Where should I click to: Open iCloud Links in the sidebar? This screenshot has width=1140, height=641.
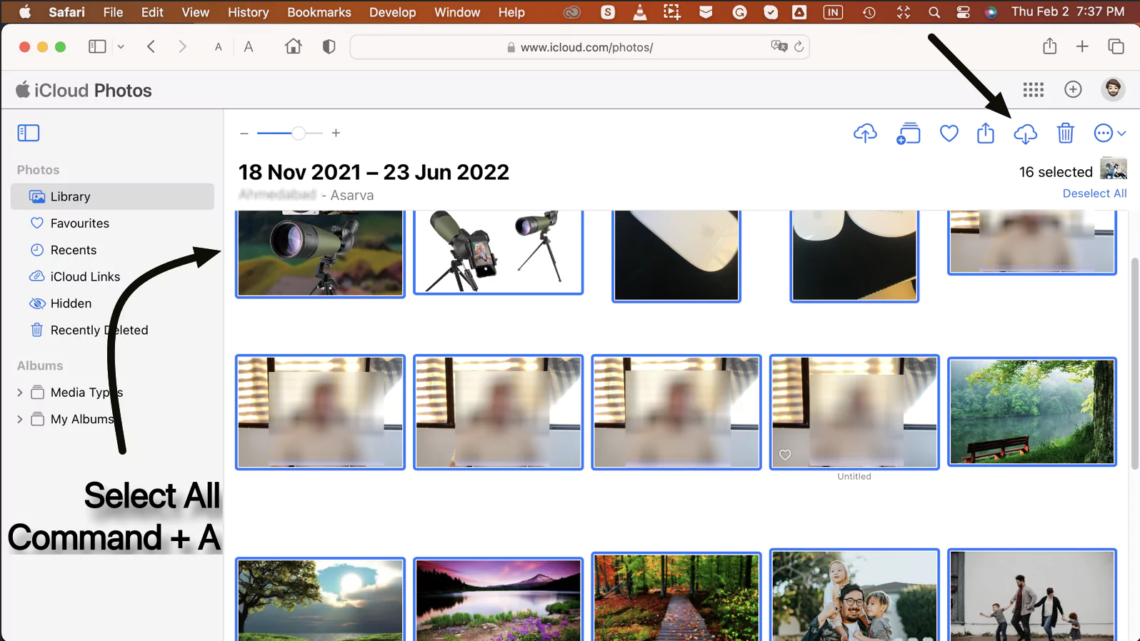[112, 277]
